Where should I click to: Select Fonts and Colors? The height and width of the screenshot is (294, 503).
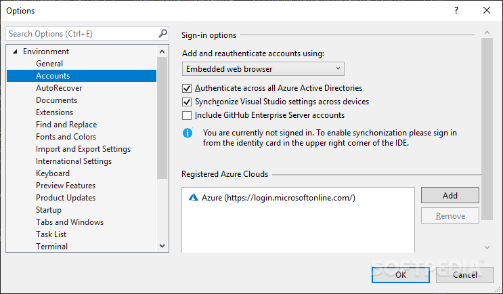tap(66, 137)
